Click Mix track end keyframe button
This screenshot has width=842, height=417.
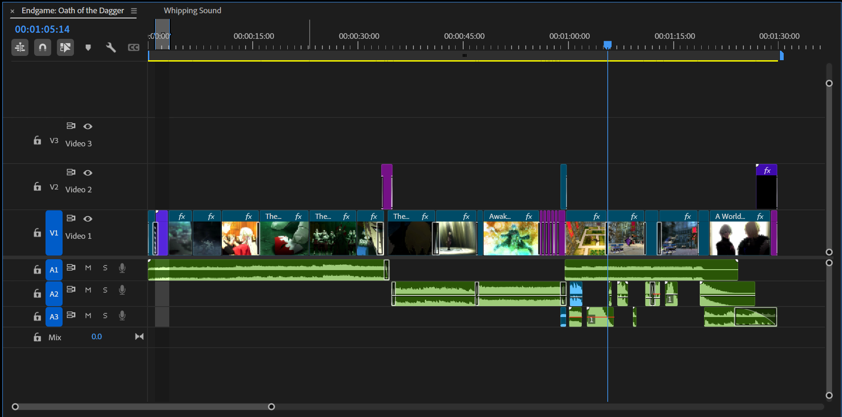point(139,337)
